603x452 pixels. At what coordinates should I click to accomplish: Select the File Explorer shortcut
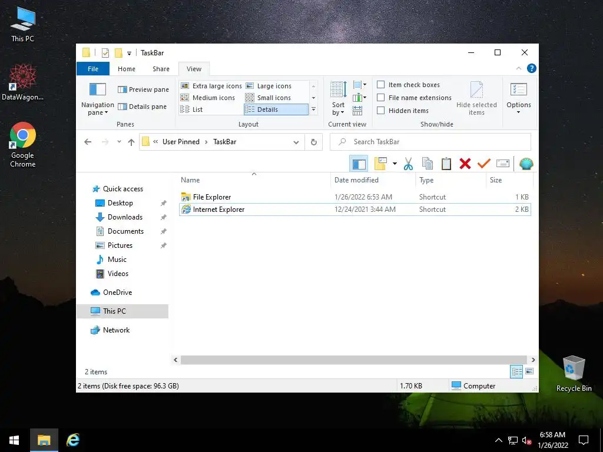(355, 197)
